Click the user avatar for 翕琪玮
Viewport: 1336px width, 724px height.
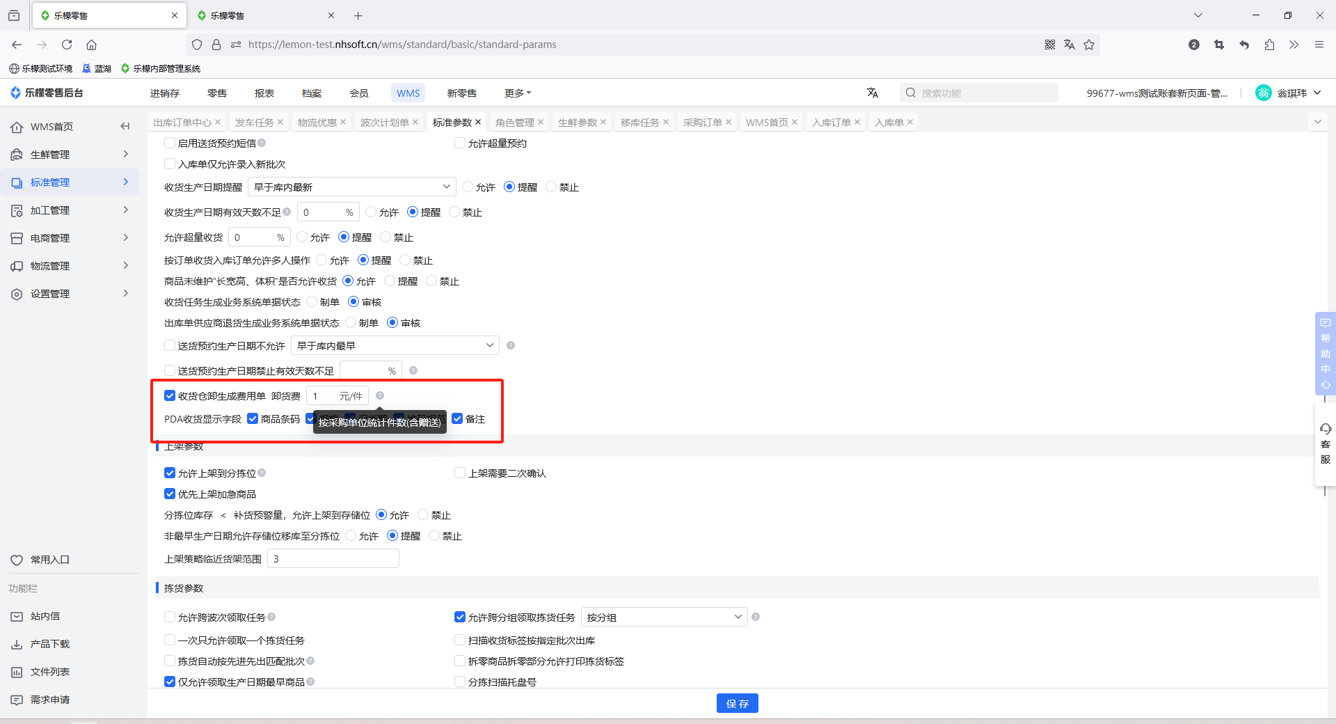point(1264,93)
